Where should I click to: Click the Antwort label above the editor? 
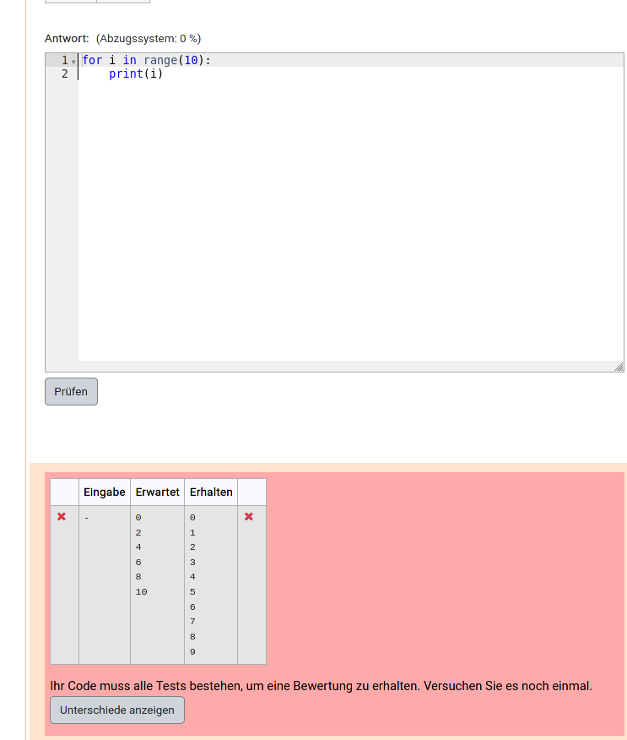67,39
